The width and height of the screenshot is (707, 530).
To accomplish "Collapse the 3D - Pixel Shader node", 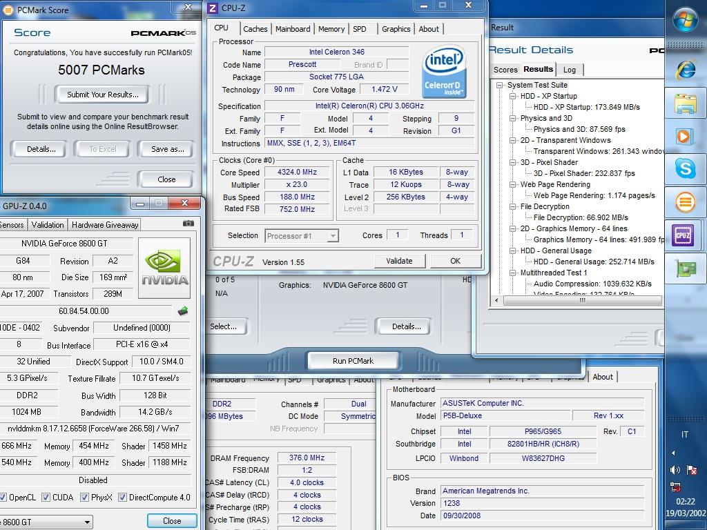I will 513,162.
